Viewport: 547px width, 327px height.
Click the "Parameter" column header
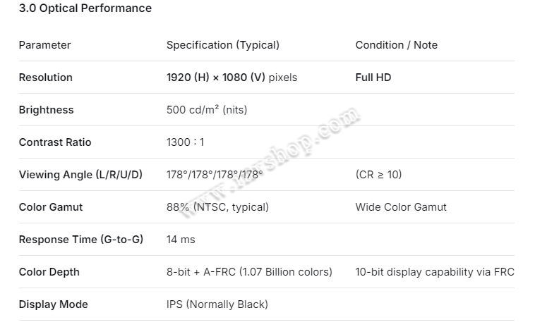tap(44, 45)
